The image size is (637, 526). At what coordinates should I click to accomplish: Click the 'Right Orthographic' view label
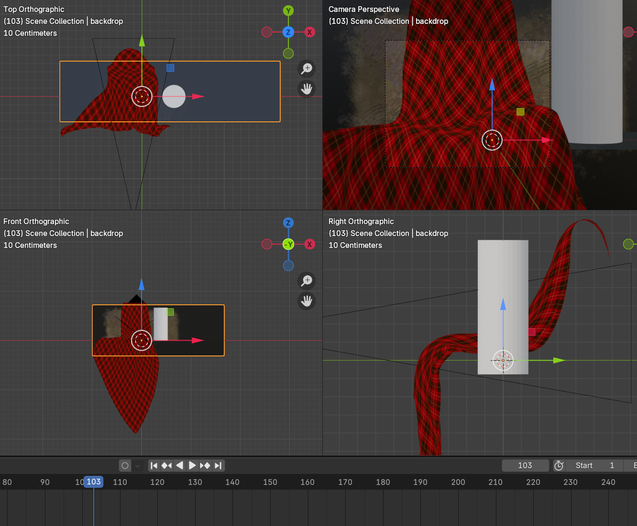(x=361, y=221)
